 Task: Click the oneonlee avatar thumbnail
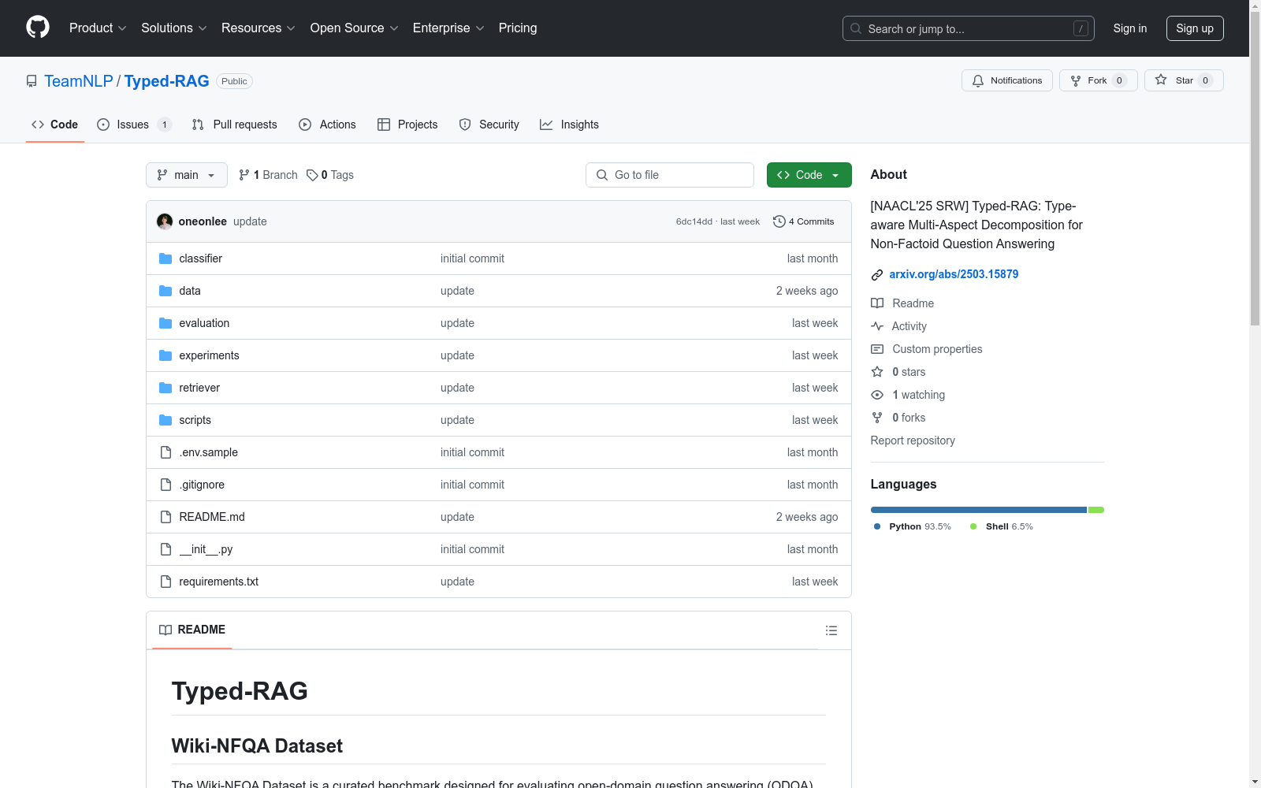click(x=165, y=221)
